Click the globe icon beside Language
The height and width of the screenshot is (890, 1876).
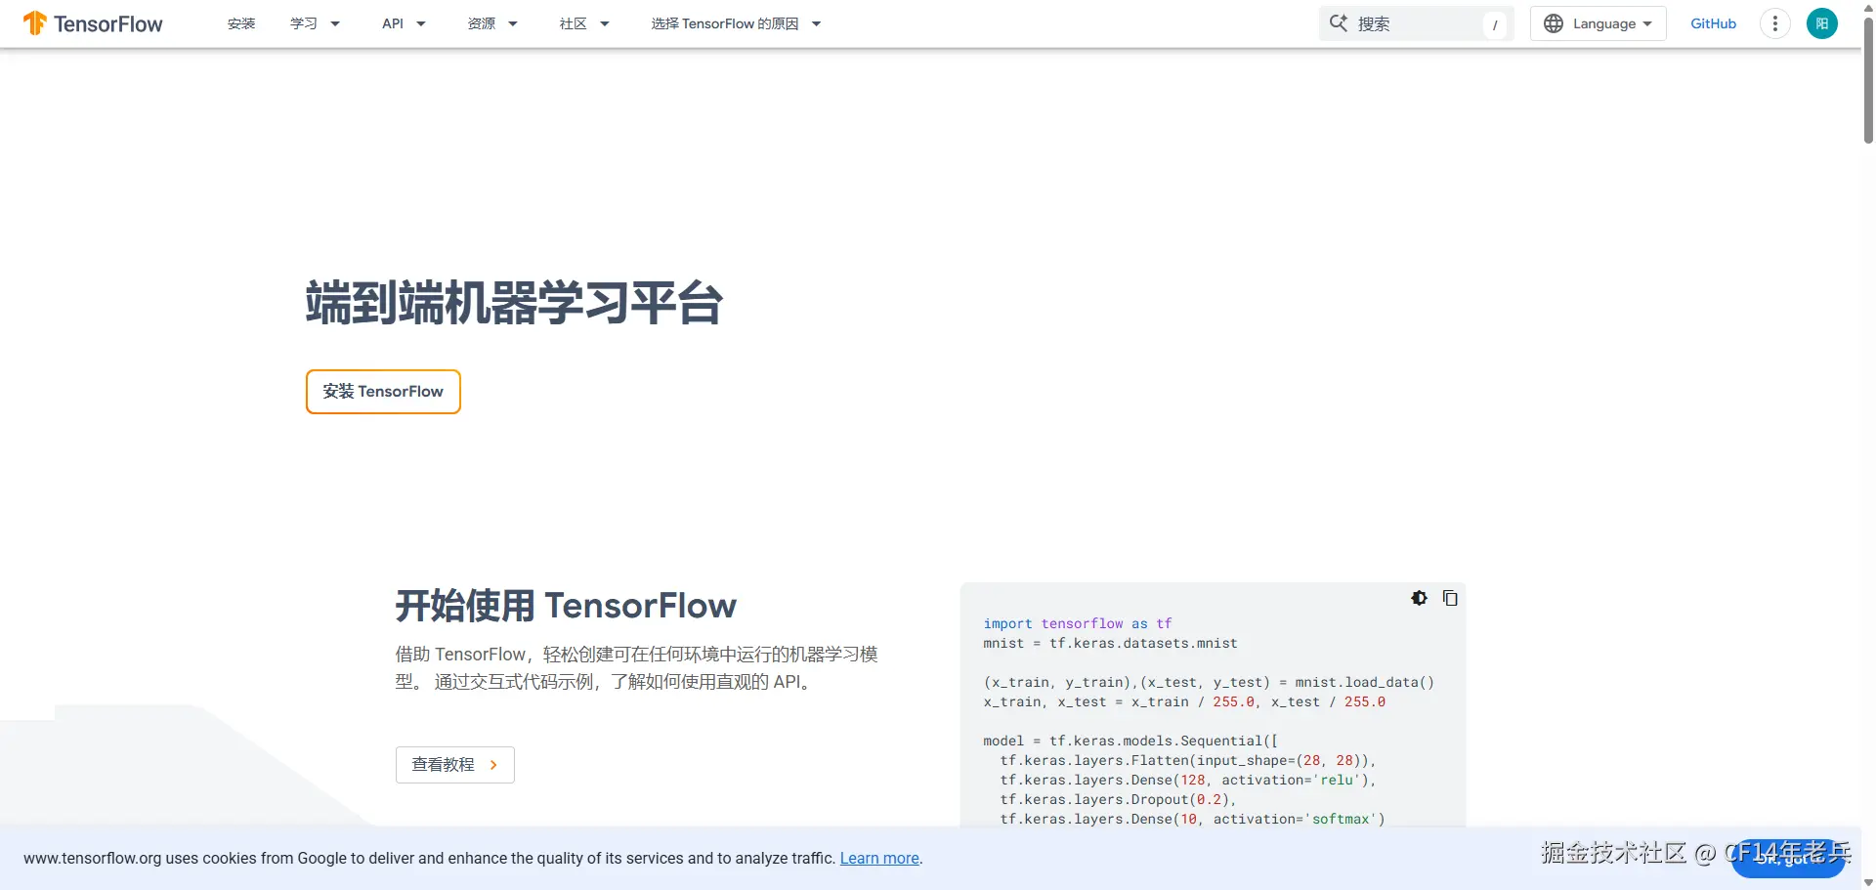[x=1554, y=23]
